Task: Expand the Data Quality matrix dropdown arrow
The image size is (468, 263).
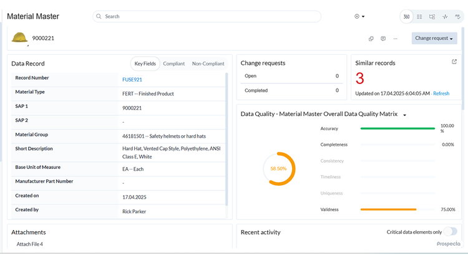Action: [405, 115]
